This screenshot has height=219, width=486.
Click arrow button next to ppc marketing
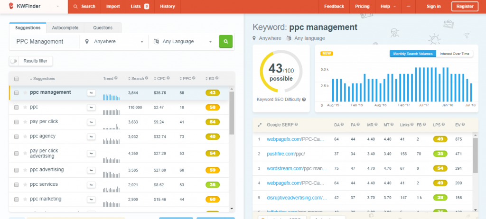(91, 199)
